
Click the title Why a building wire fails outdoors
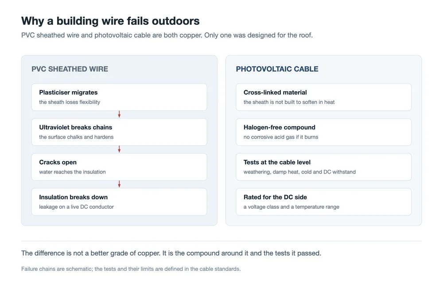click(x=110, y=21)
